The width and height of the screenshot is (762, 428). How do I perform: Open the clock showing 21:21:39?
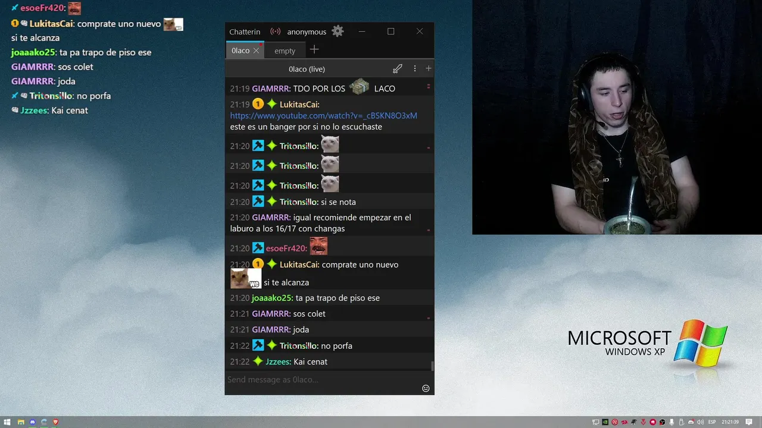coord(730,422)
